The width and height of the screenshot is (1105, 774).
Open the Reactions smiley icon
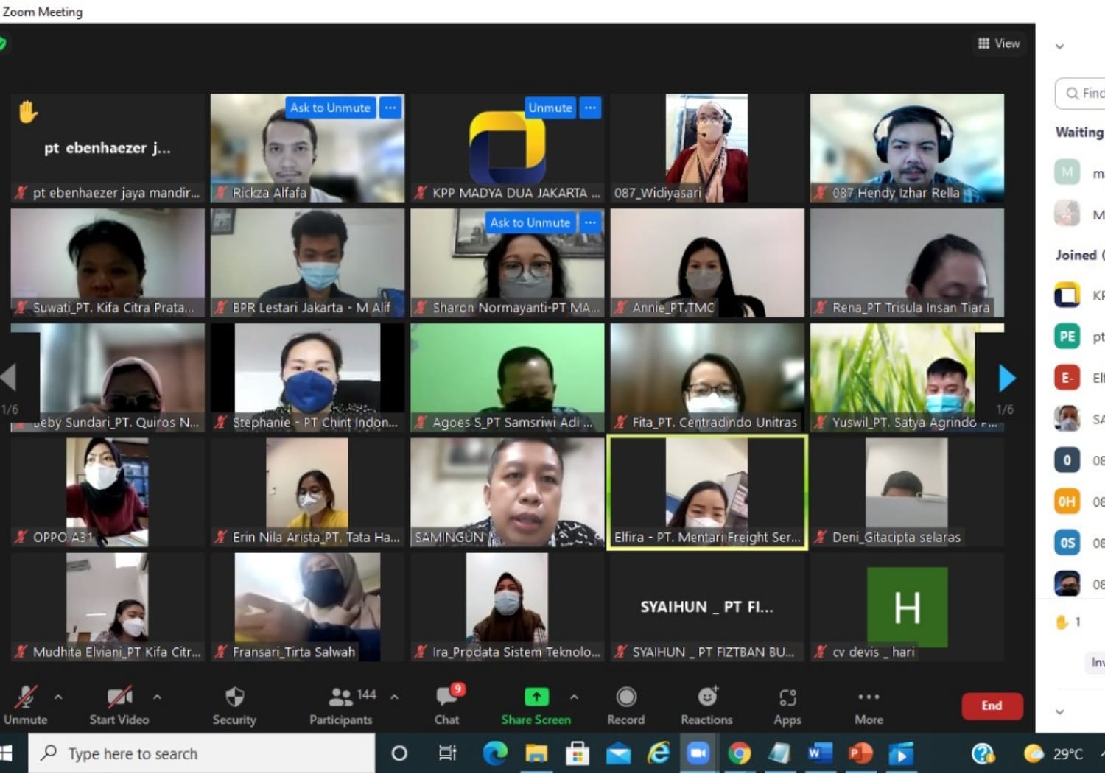point(706,697)
